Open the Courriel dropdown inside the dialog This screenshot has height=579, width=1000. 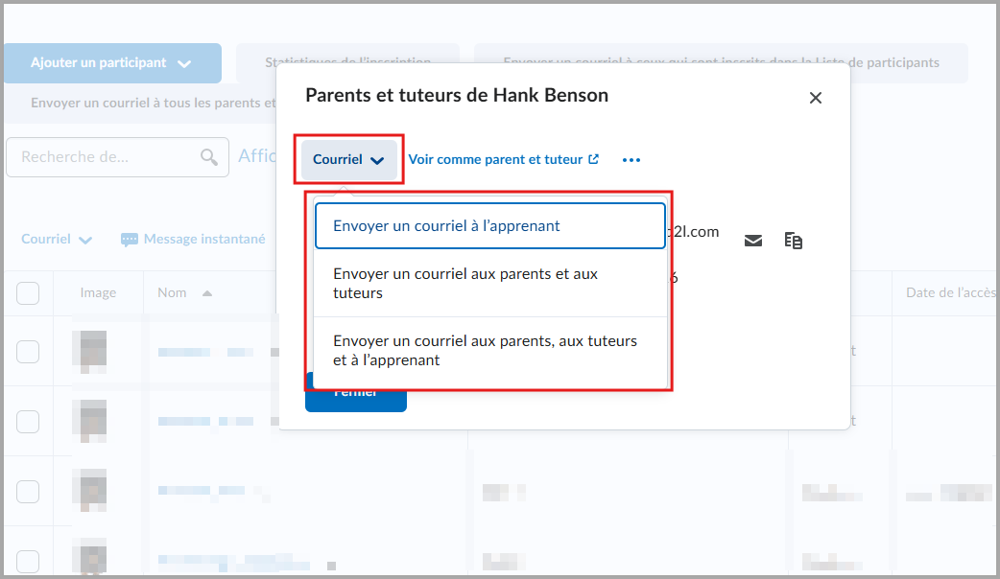click(348, 159)
